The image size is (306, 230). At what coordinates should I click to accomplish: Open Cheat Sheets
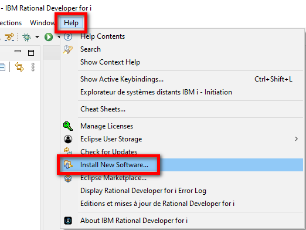(x=103, y=109)
